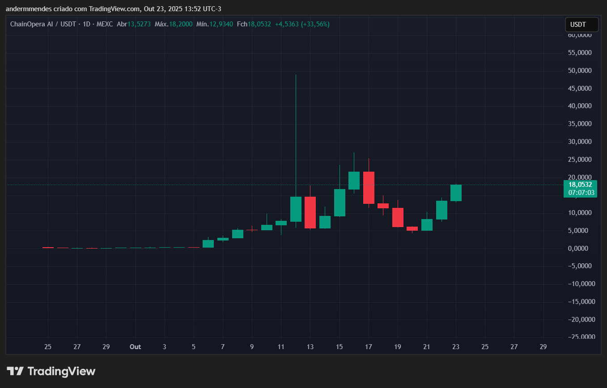Open the 1D timeframe selector
The image size is (607, 388).
pos(86,24)
